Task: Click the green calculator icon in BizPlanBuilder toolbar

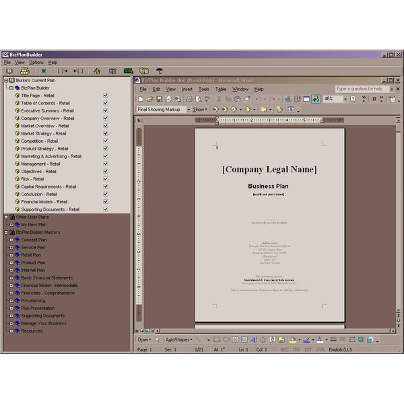Action: (x=129, y=71)
